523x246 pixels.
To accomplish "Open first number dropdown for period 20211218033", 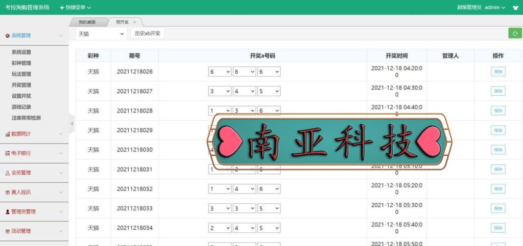I will pos(220,208).
